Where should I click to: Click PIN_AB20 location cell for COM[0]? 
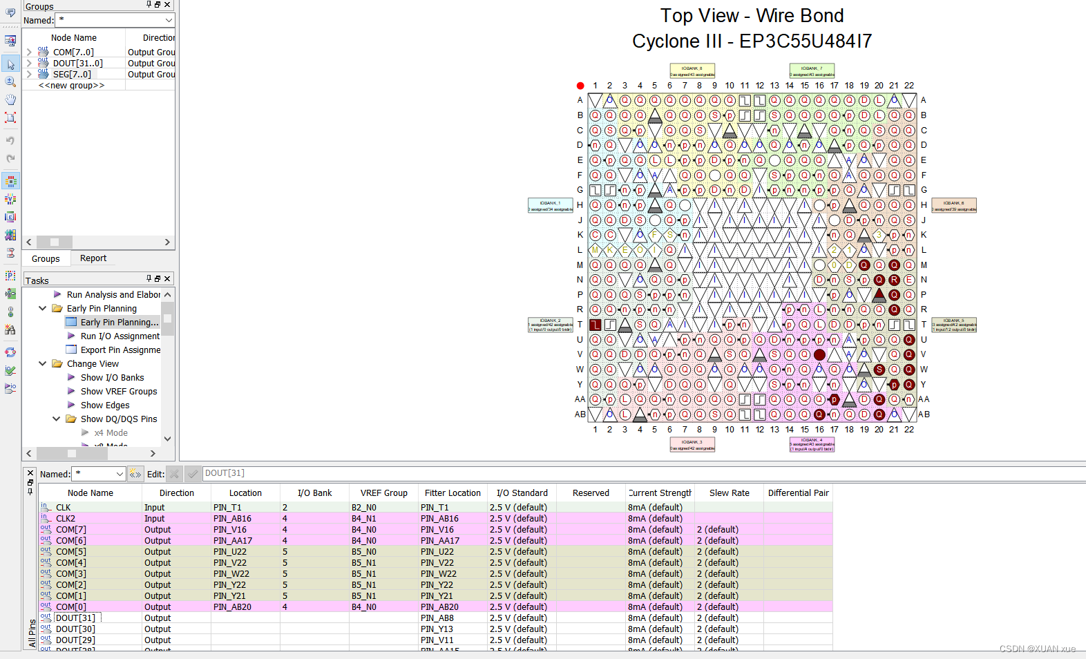245,607
